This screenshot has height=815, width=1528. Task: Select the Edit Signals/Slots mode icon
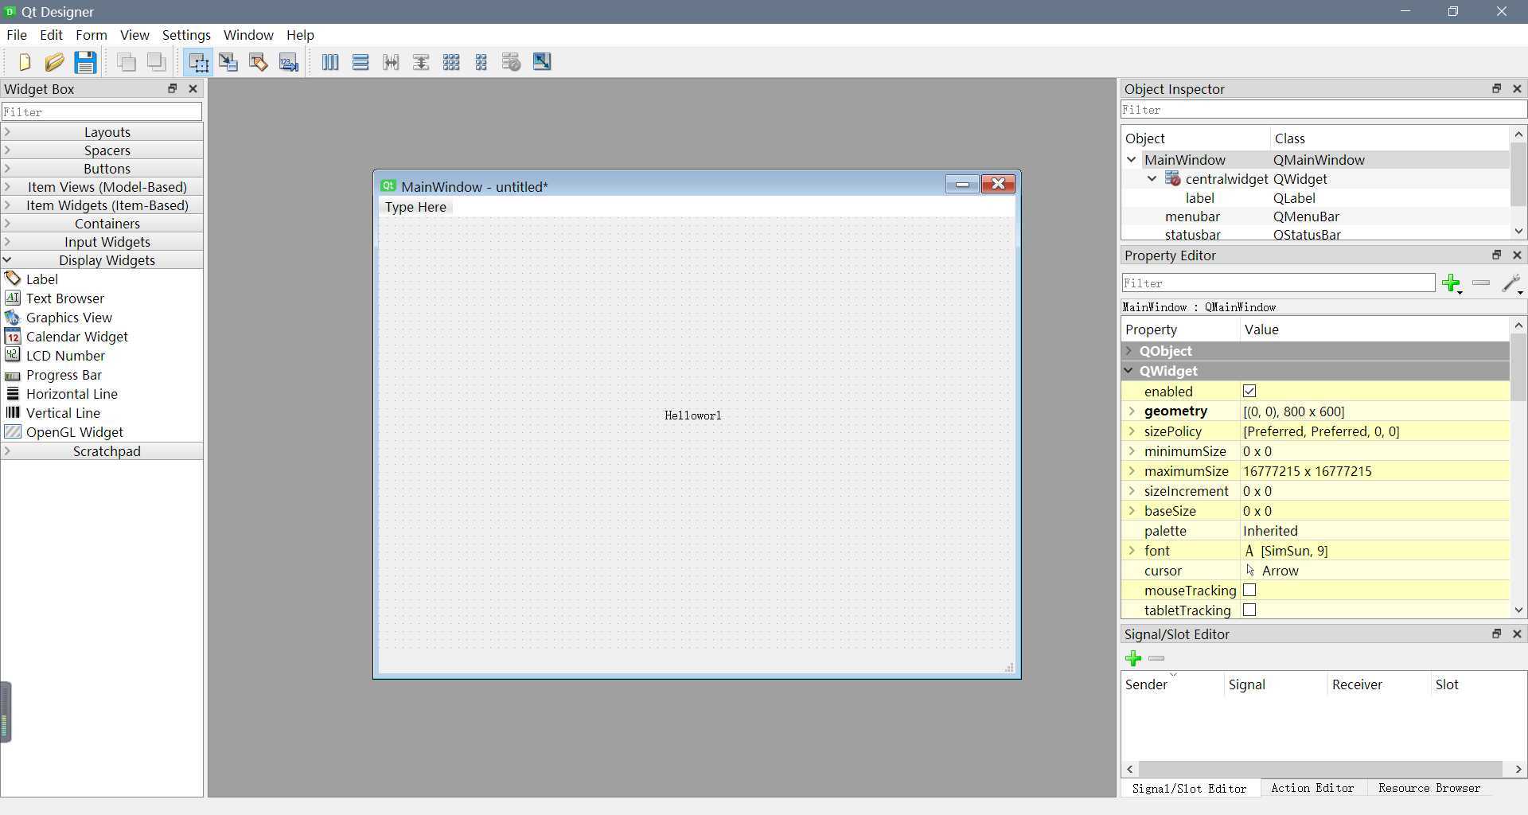(228, 62)
